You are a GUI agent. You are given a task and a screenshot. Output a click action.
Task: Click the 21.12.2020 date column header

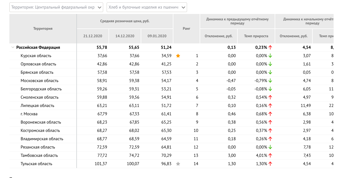93,36
